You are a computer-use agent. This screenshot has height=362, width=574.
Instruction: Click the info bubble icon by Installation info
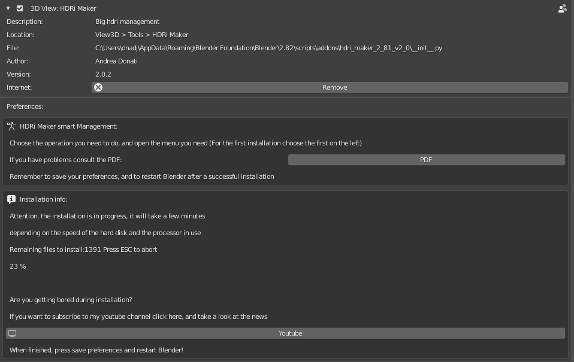[x=11, y=199]
